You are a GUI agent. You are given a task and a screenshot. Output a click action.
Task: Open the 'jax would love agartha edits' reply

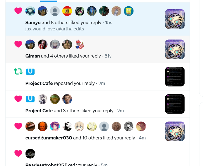pyautogui.click(x=55, y=29)
